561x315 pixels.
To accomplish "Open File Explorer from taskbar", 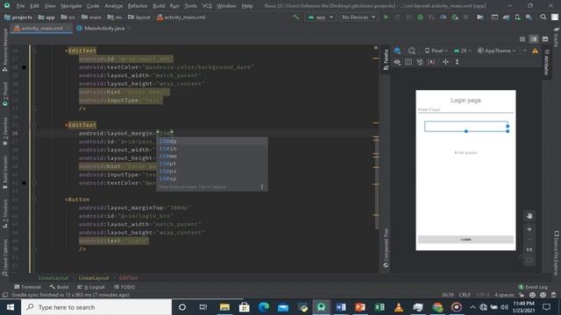I will [224, 307].
